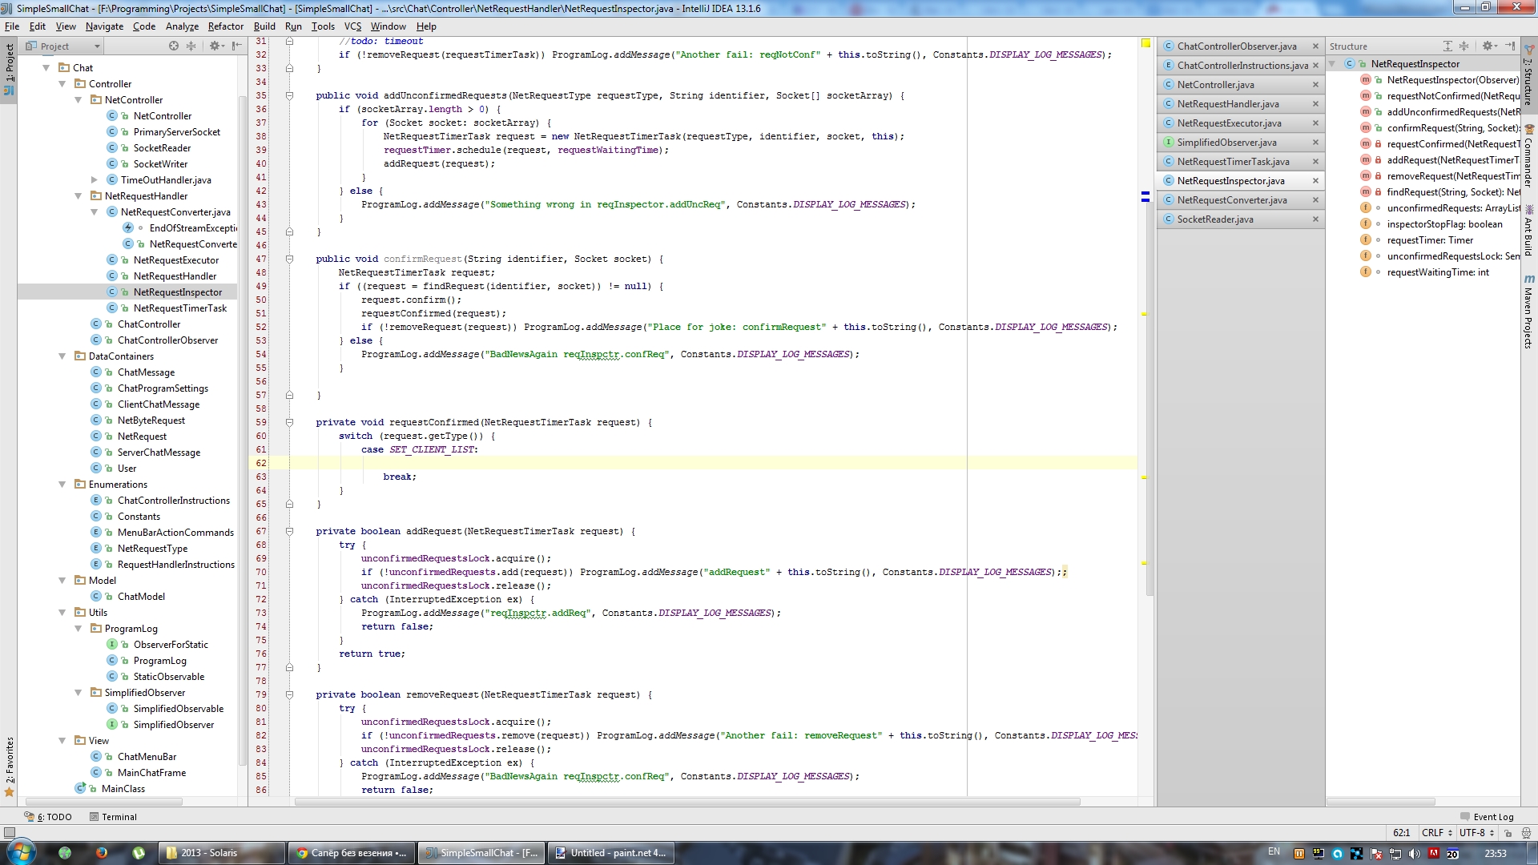
Task: Collapse the DataContainers folder
Action: pos(62,356)
